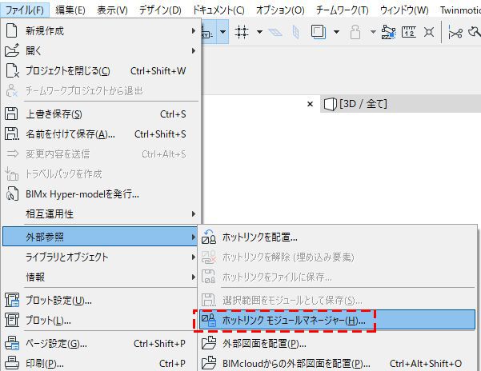Open the grid snap dropdown arrow
481x371 pixels.
pyautogui.click(x=259, y=31)
